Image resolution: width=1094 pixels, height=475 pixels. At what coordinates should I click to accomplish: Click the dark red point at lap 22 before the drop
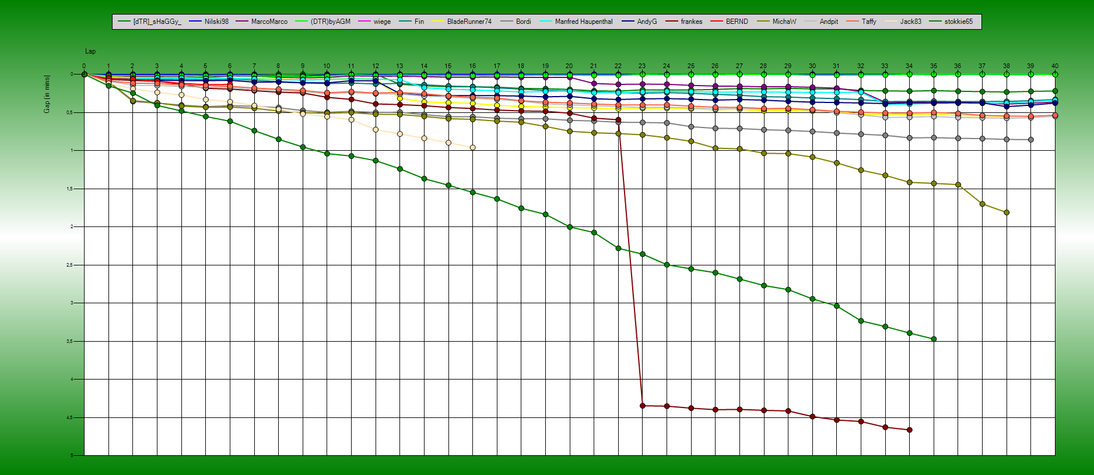(x=618, y=120)
